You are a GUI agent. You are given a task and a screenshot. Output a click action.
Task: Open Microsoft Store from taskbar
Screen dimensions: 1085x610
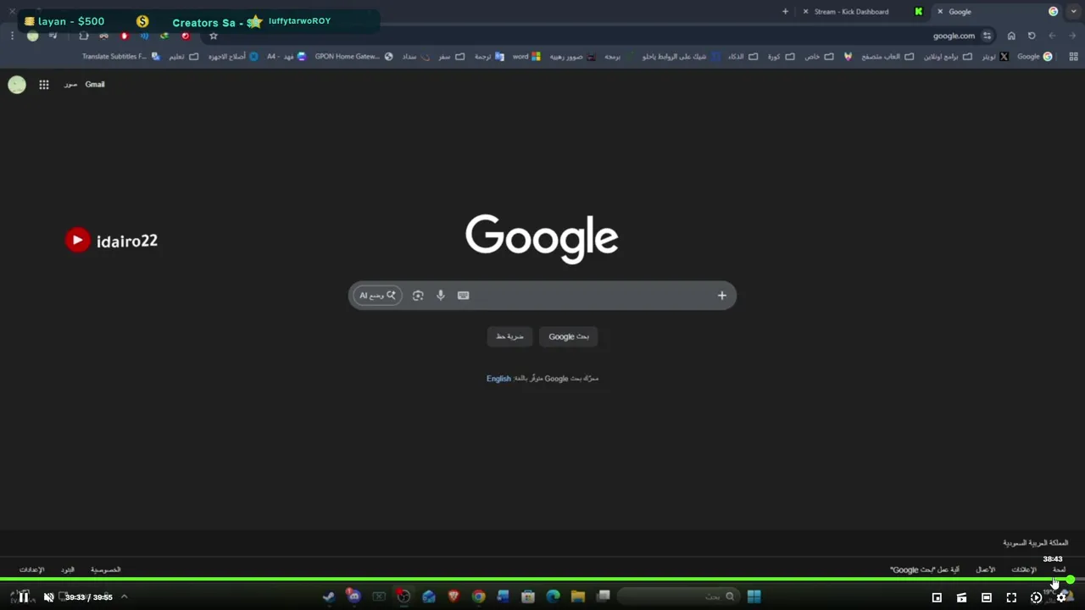(x=528, y=596)
